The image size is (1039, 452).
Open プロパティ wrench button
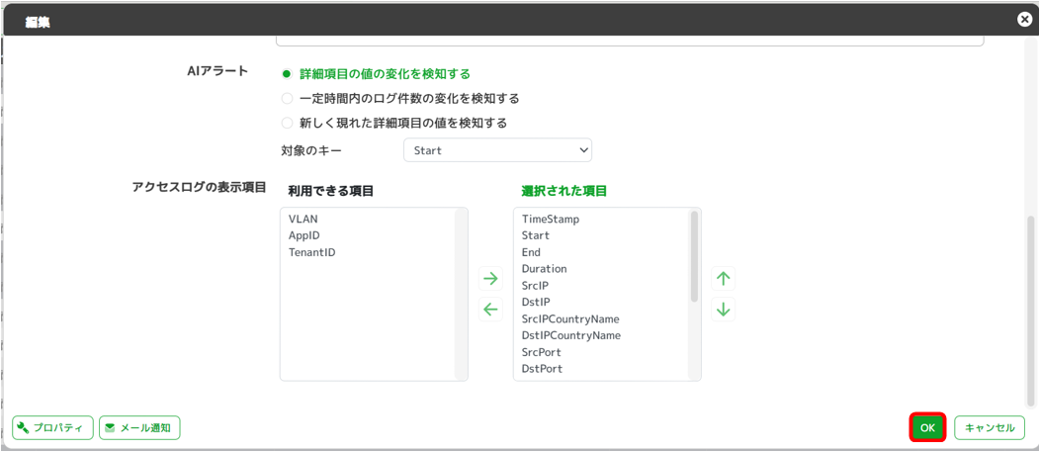(52, 428)
